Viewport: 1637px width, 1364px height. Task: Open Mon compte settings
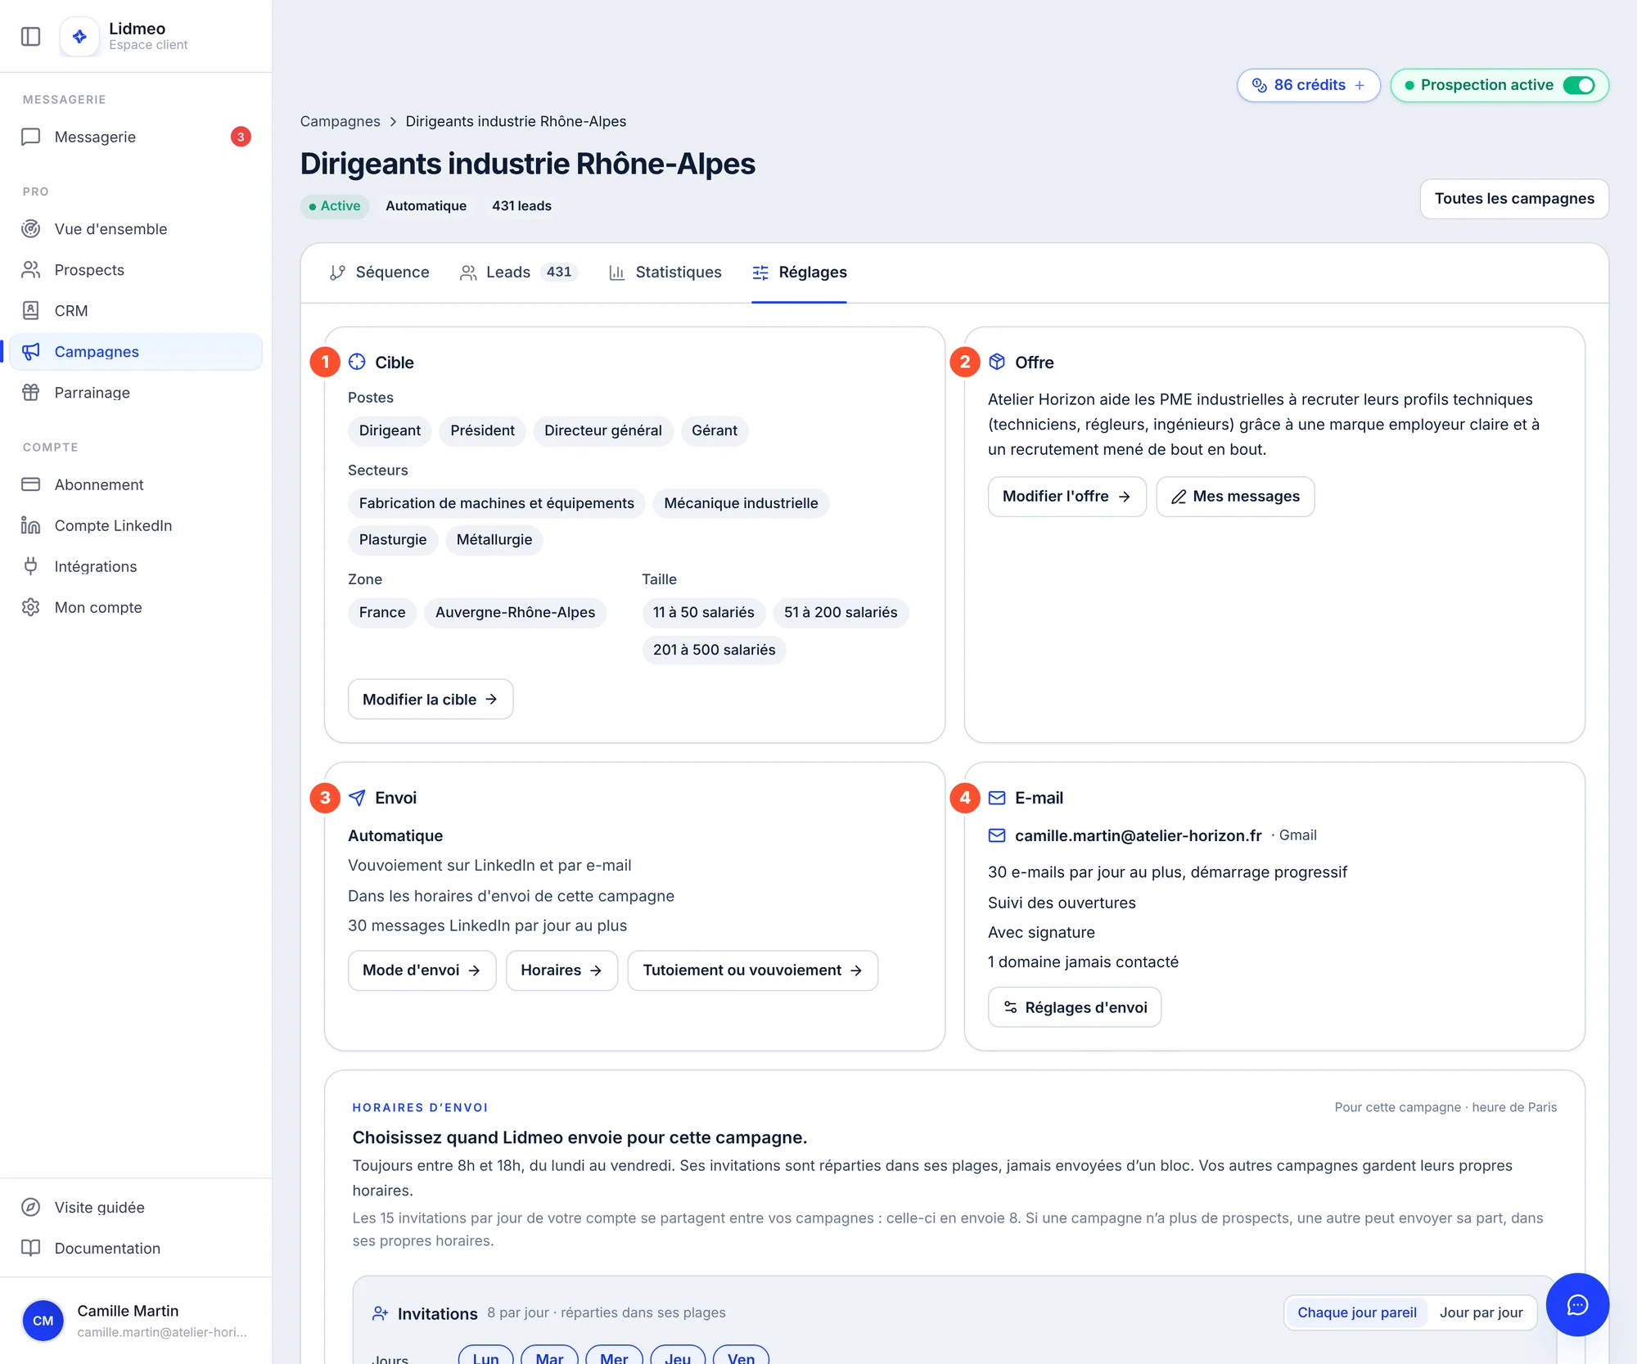136,607
